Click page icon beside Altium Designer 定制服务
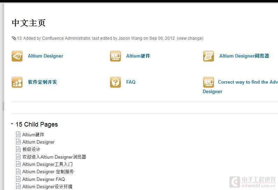 pyautogui.click(x=18, y=172)
